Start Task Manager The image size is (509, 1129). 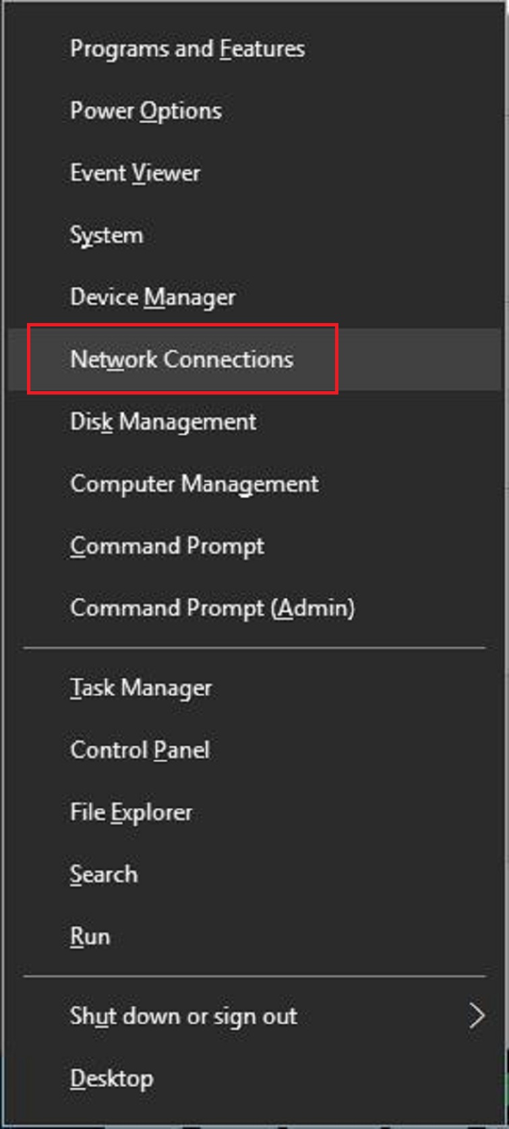tap(141, 688)
